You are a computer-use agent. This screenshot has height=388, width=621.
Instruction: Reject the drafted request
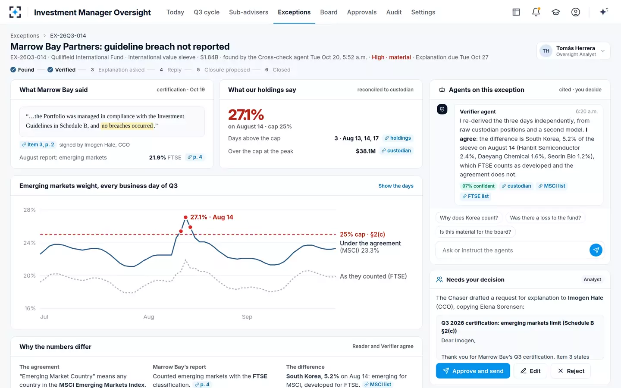[x=571, y=371]
